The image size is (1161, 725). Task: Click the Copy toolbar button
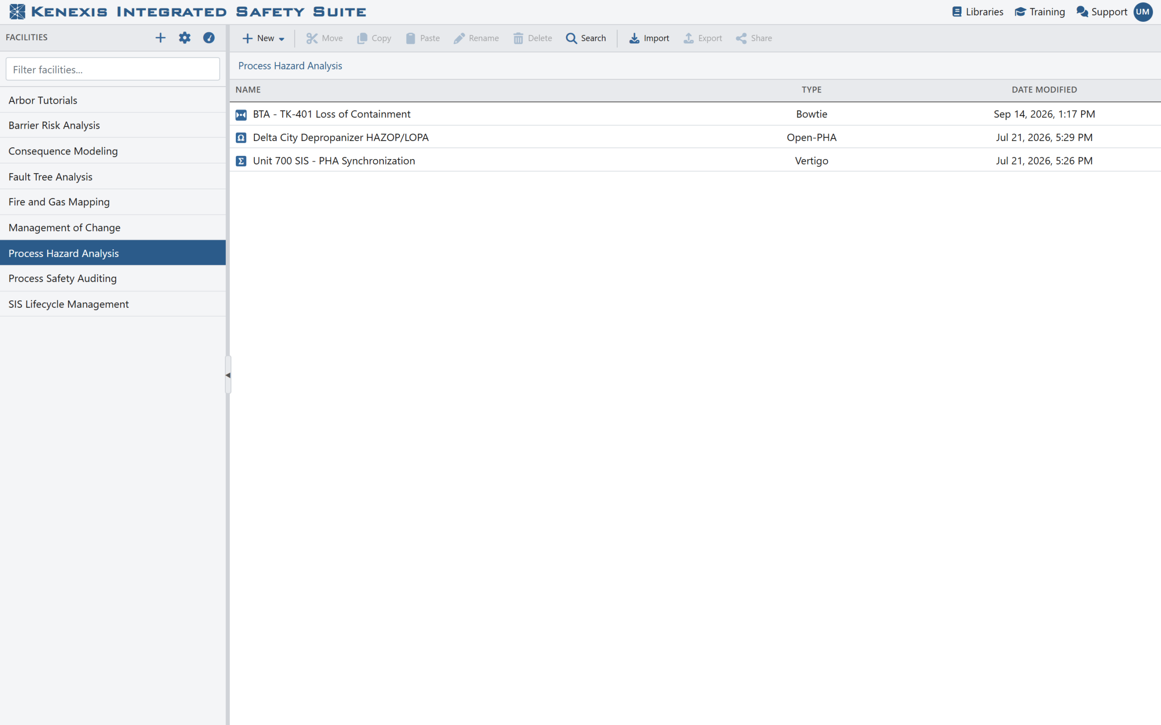click(374, 39)
